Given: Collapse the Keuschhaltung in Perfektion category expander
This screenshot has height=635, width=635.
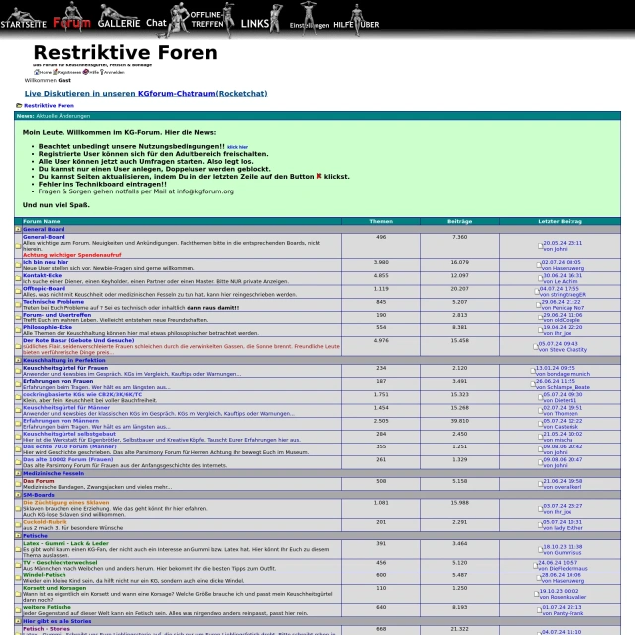Looking at the screenshot, I should click(18, 360).
